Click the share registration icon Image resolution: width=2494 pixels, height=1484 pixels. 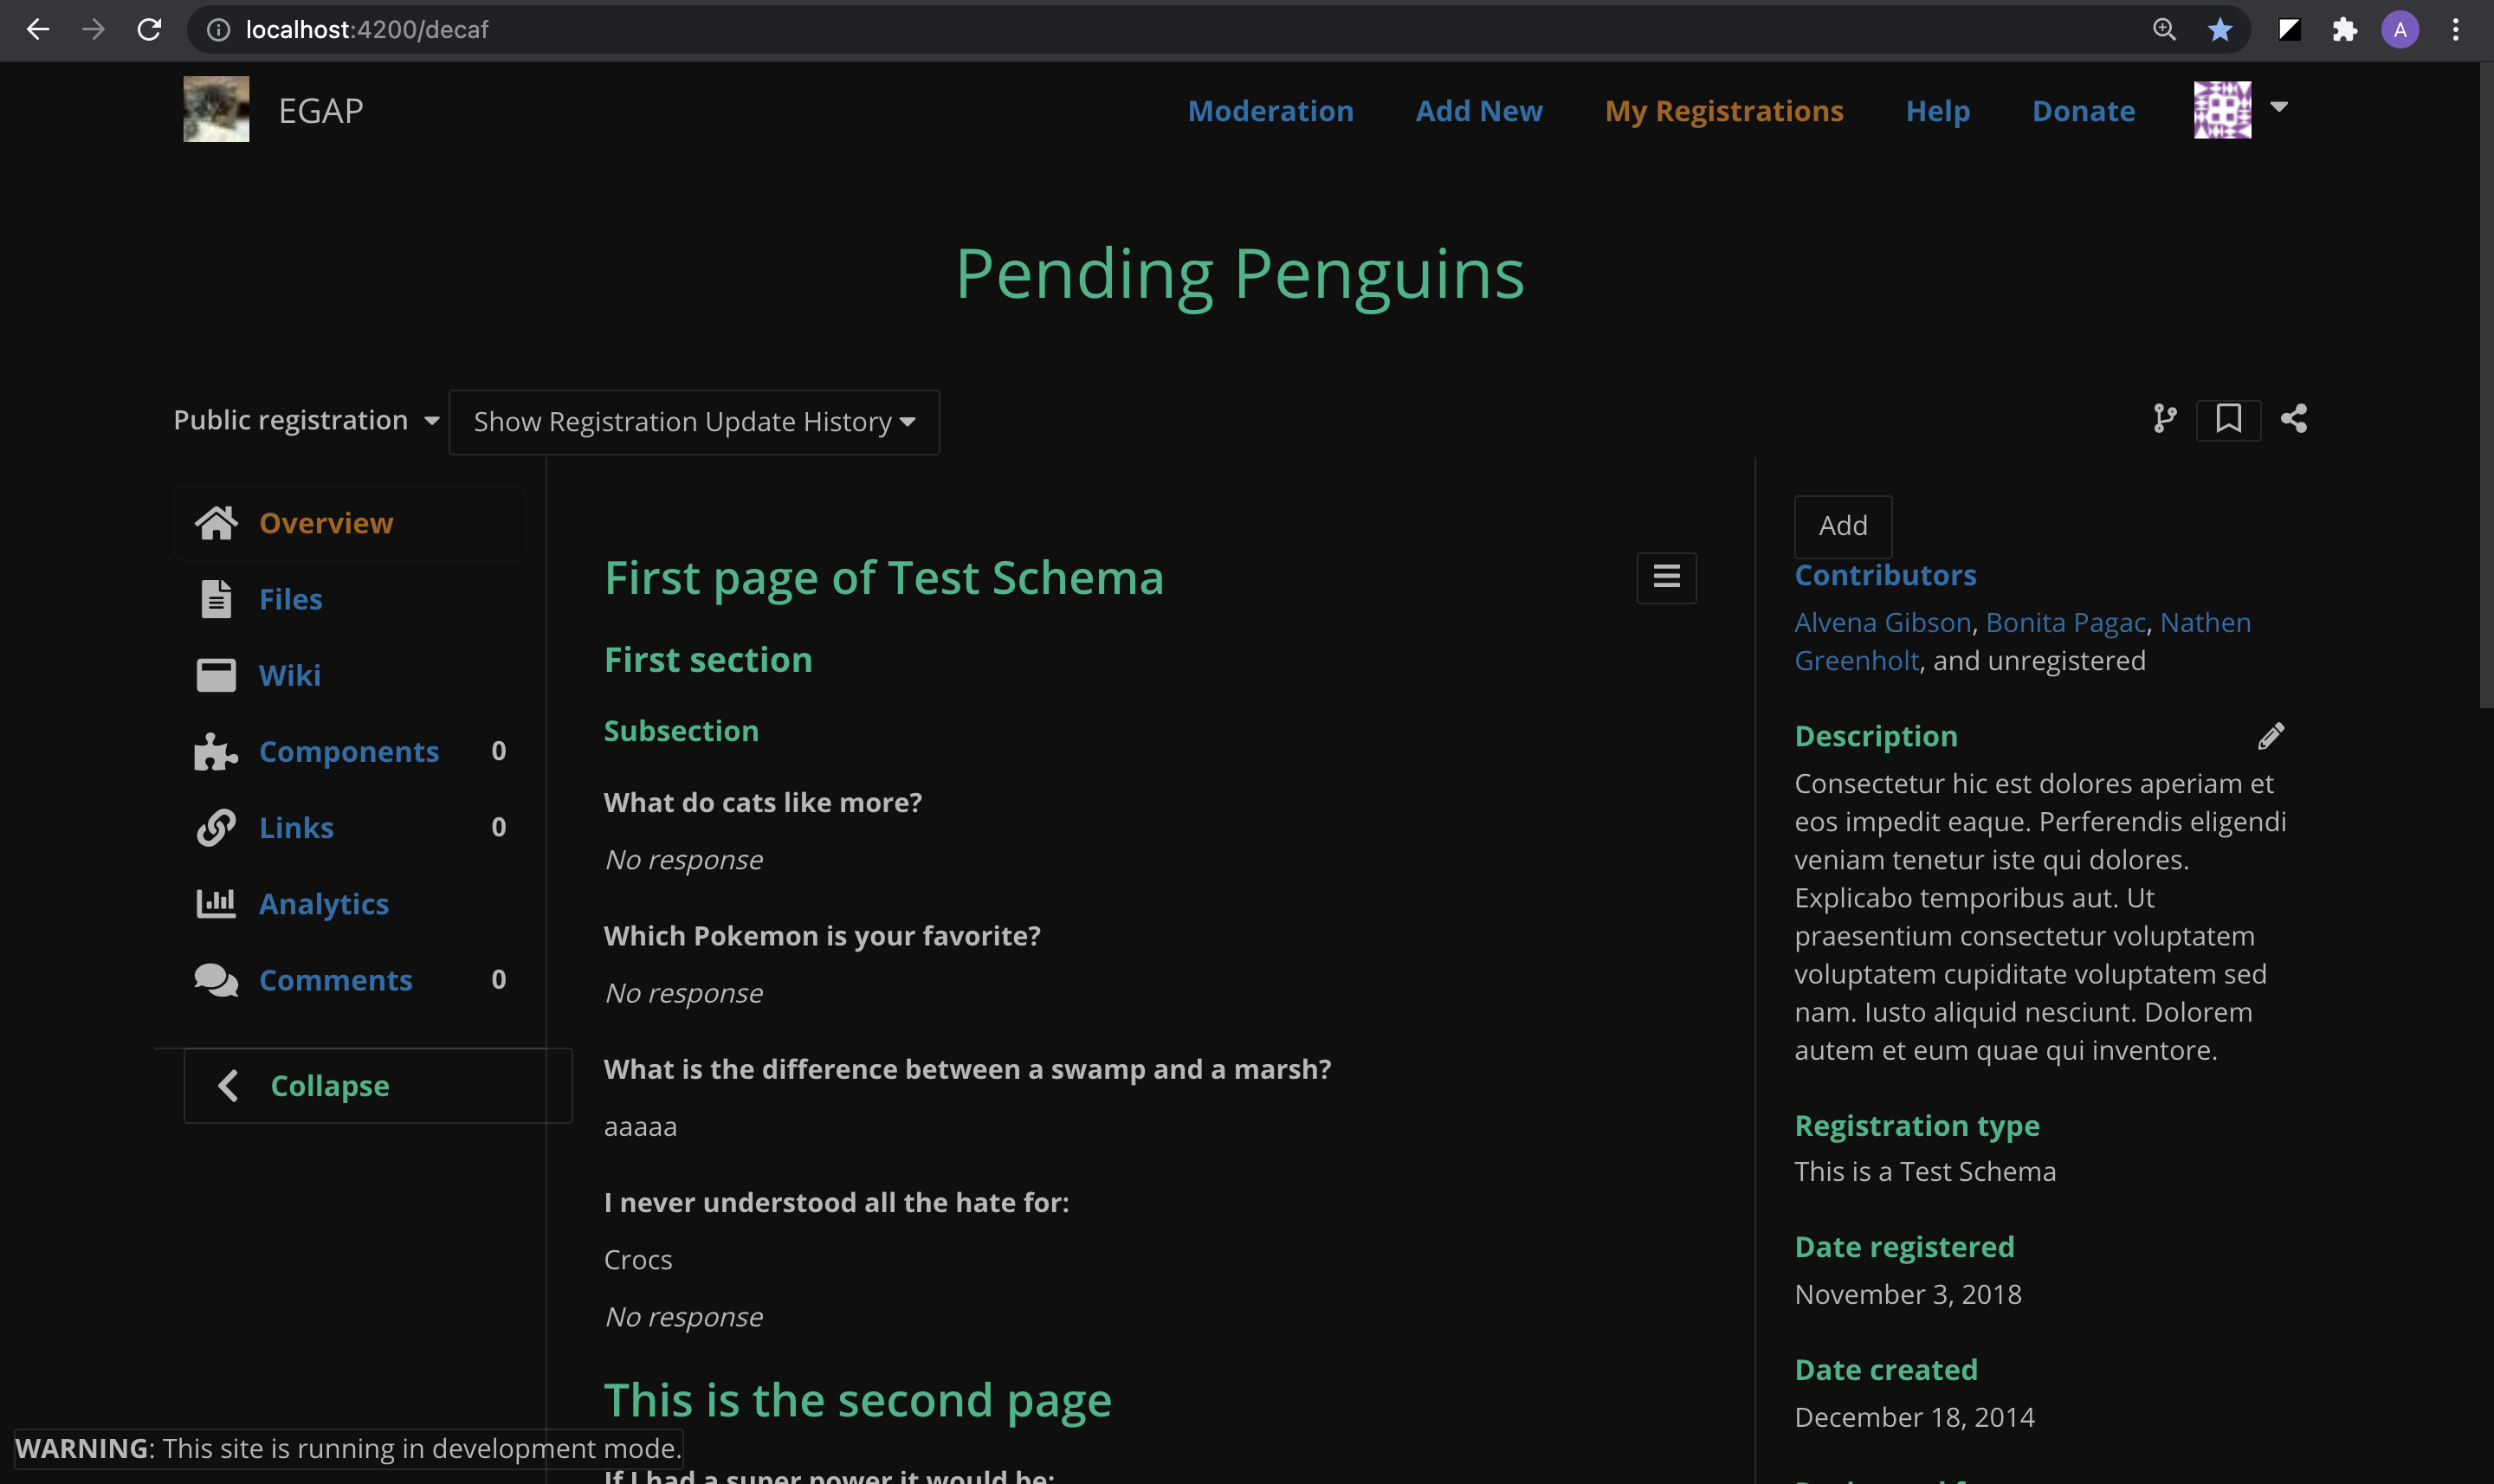click(2294, 418)
